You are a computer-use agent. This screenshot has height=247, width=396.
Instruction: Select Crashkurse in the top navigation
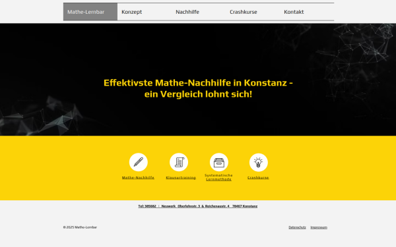pyautogui.click(x=253, y=12)
